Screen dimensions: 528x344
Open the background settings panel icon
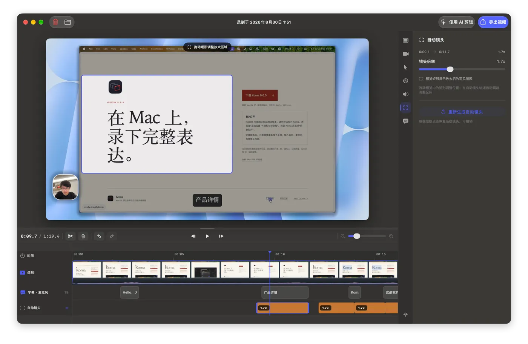pos(405,40)
